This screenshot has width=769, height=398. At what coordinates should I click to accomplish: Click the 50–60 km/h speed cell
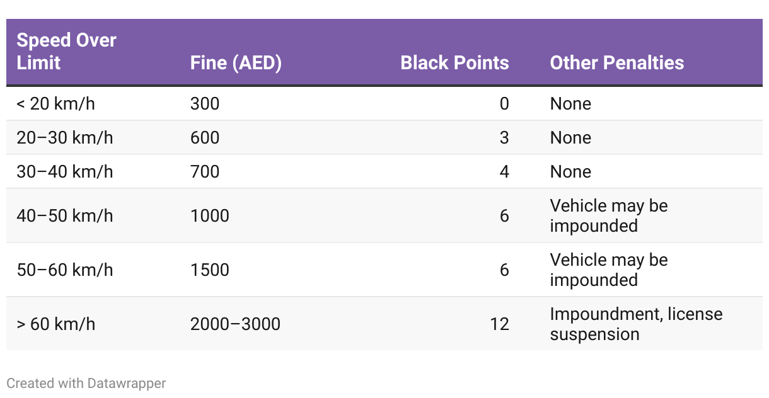[x=65, y=270]
